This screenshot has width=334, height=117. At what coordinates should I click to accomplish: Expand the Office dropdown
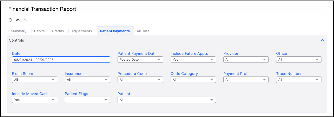[299, 60]
